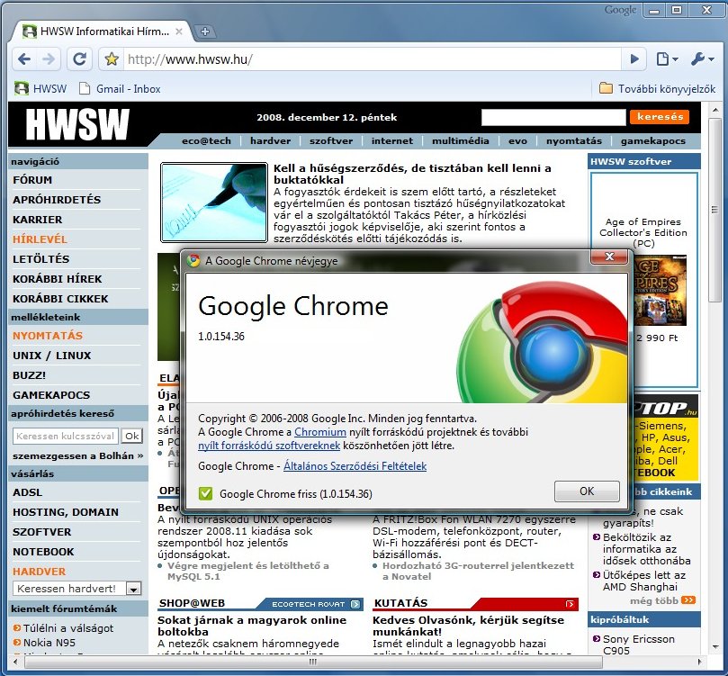Click the HWSW site logo
The width and height of the screenshot is (728, 676).
pos(77,124)
